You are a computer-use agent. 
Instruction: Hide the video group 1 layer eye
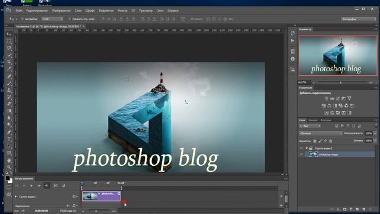301,148
